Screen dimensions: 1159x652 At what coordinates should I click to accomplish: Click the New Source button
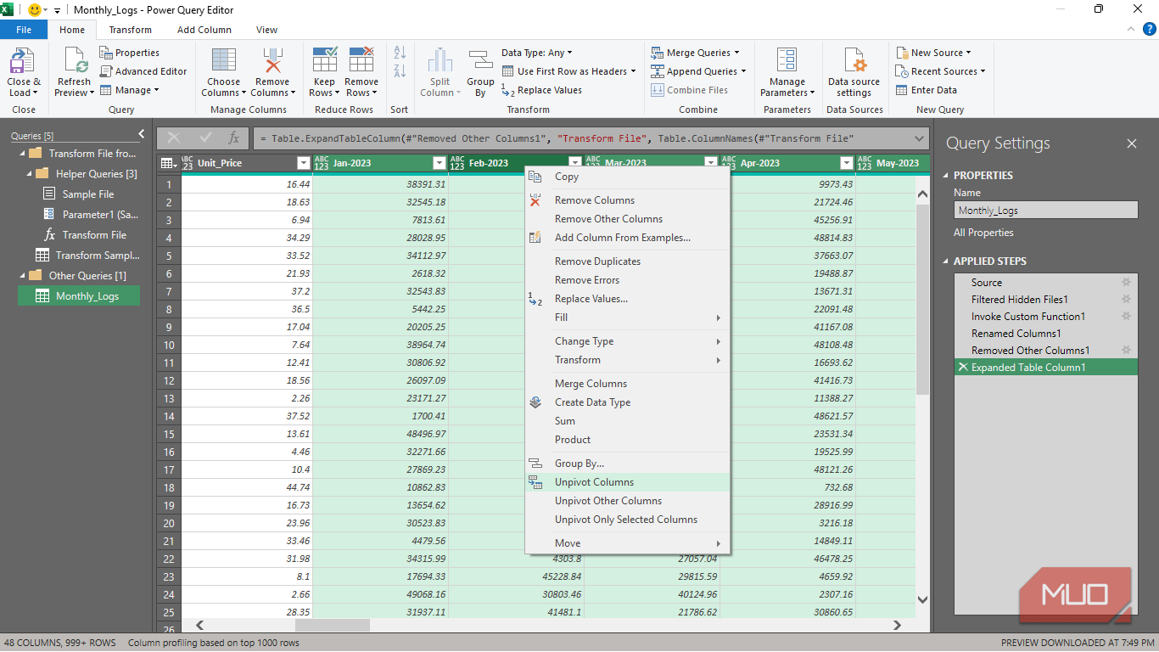pyautogui.click(x=933, y=53)
